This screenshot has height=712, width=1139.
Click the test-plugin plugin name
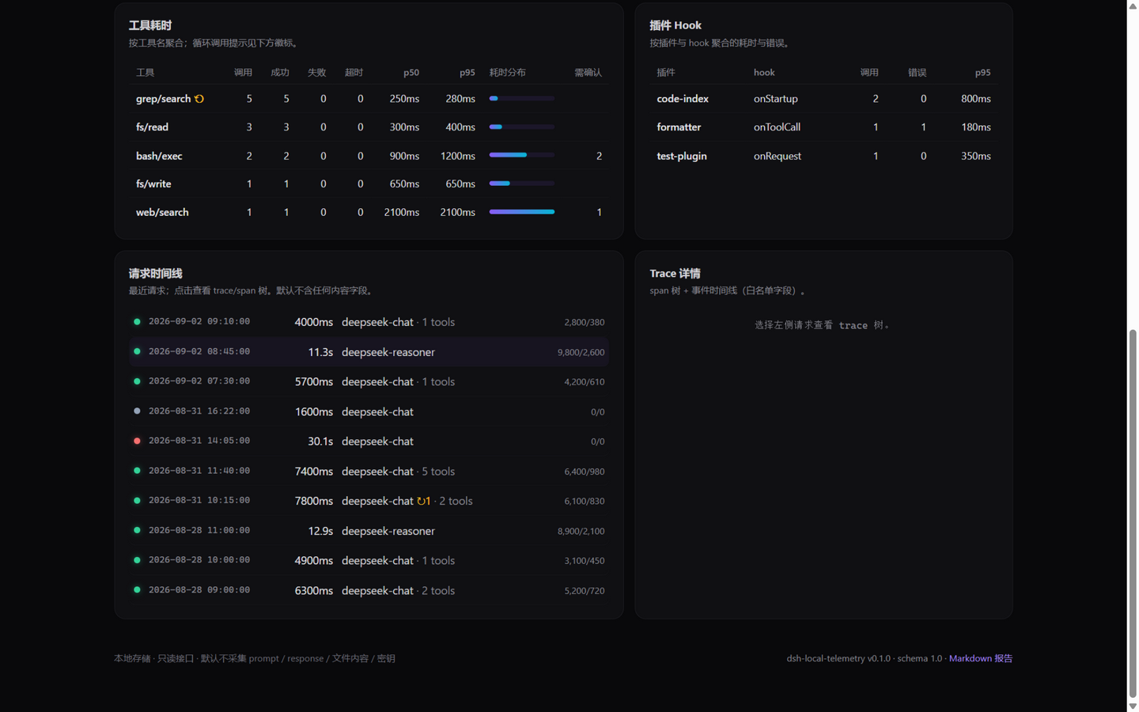[x=682, y=156]
